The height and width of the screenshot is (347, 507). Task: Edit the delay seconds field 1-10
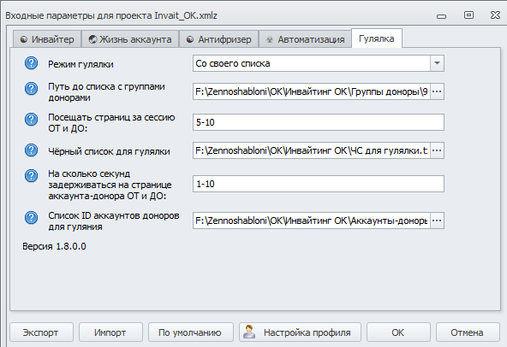pyautogui.click(x=319, y=184)
